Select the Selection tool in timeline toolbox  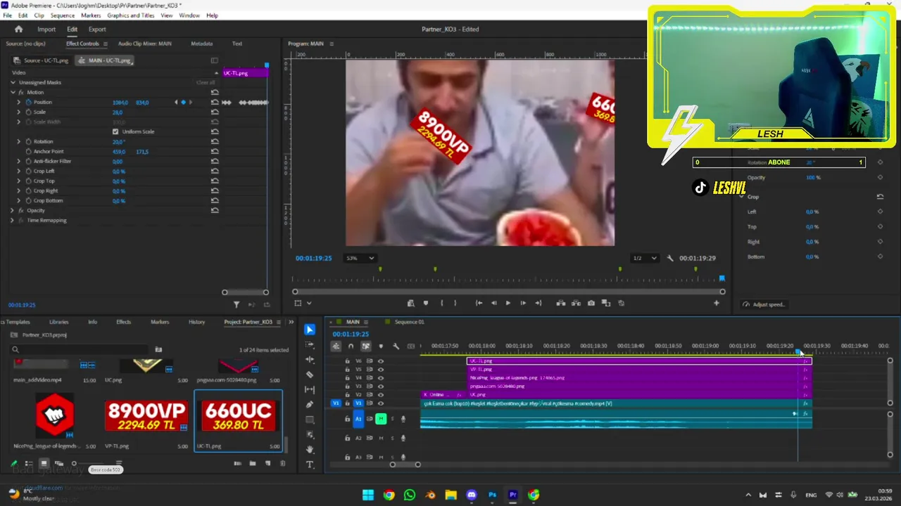[x=310, y=330]
